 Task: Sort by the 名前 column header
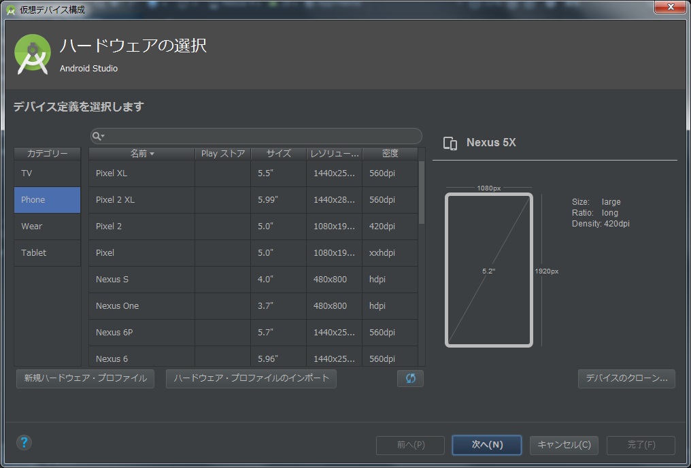tap(142, 153)
